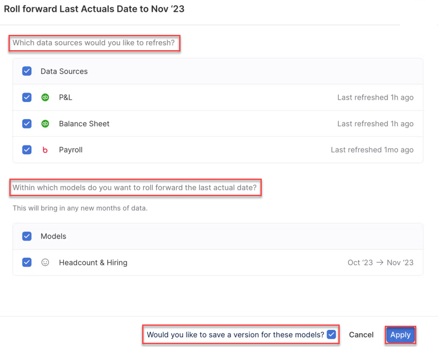This screenshot has width=438, height=347.
Task: Click the smiley icon next to Headcount & Hiring
Action: tap(45, 262)
